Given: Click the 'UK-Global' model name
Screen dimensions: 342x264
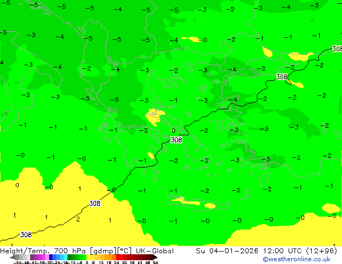Looking at the screenshot, I should [x=155, y=251].
